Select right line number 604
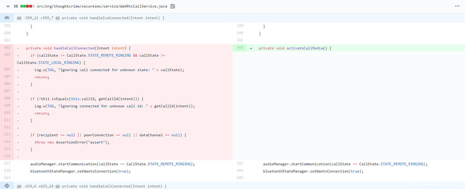Viewport: 465px width, 189px height. coord(240,171)
